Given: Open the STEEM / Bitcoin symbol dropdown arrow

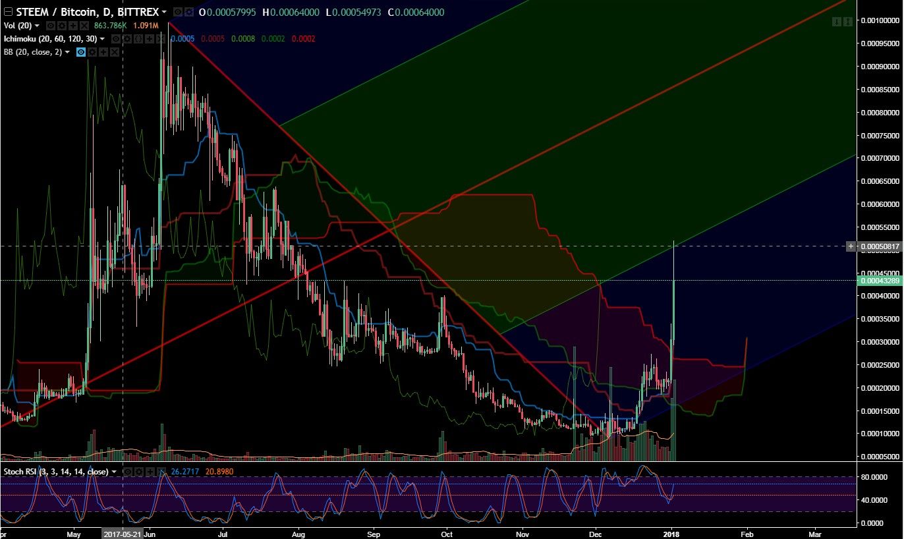Looking at the screenshot, I should click(x=164, y=12).
